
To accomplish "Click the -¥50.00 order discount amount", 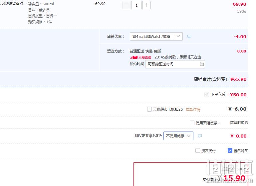I will click(237, 95).
